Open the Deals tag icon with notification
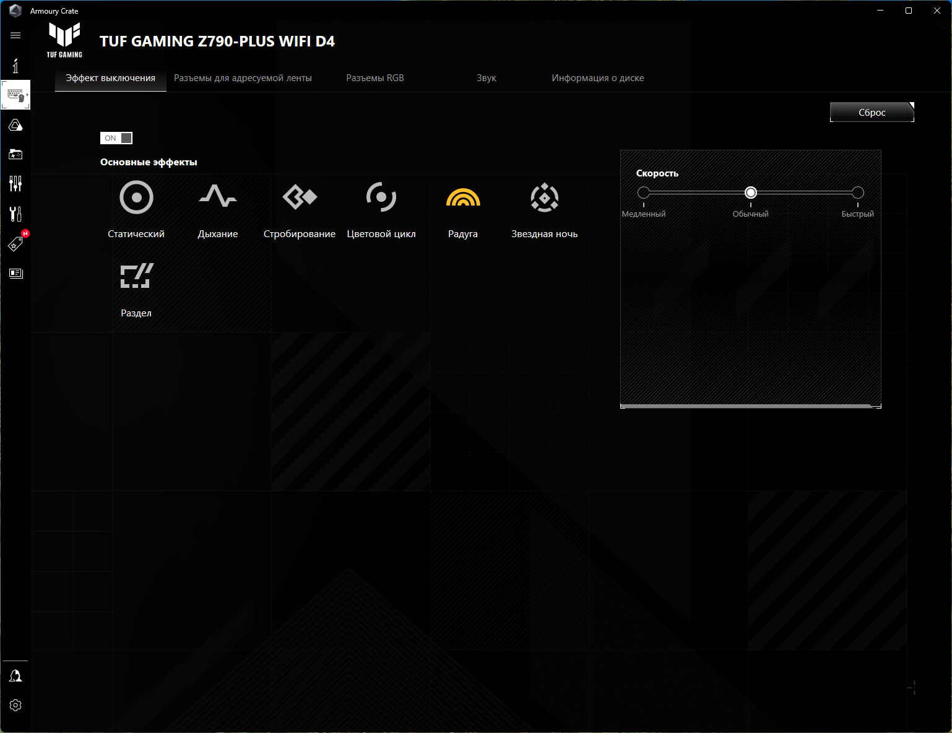The image size is (952, 733). click(x=15, y=243)
